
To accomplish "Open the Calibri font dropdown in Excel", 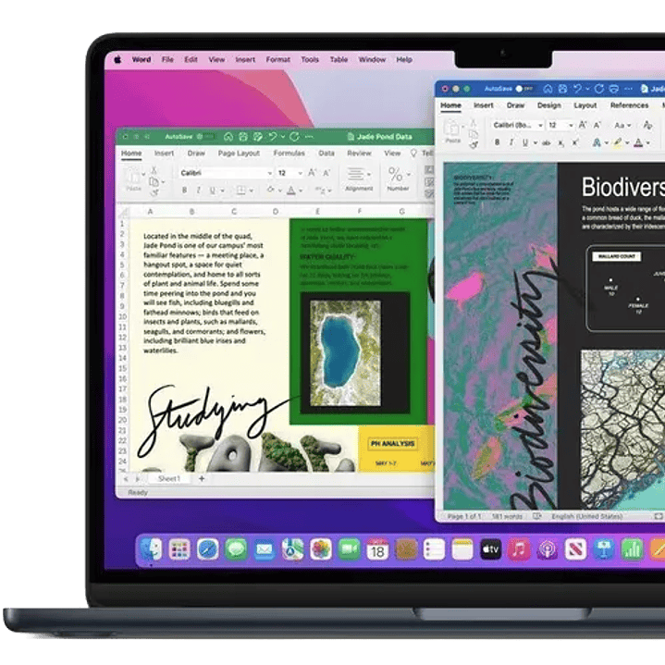I will point(269,173).
